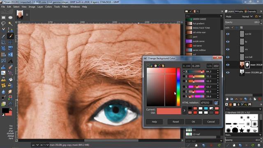Click the vertical rainbow hue strip
The width and height of the screenshot is (263, 148).
click(x=178, y=87)
